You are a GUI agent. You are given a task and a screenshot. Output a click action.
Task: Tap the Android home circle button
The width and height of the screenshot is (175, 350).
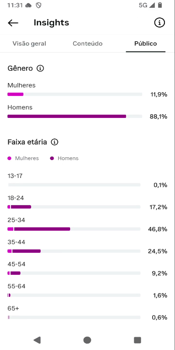coord(87,340)
